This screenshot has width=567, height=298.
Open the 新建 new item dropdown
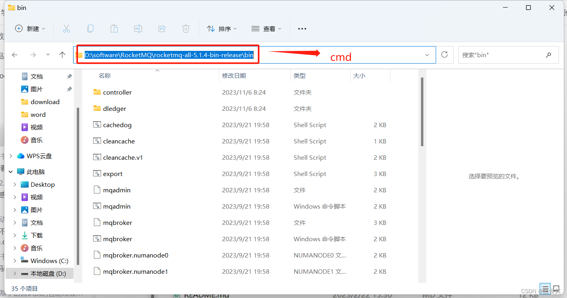[30, 29]
